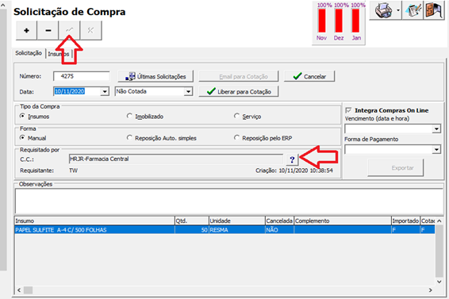Discard changes with the greyed X button
Viewport: 449px width, 299px height.
90,30
